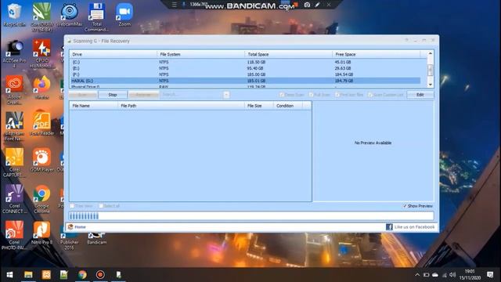Sort by the File Path column header
The width and height of the screenshot is (501, 282).
click(181, 106)
